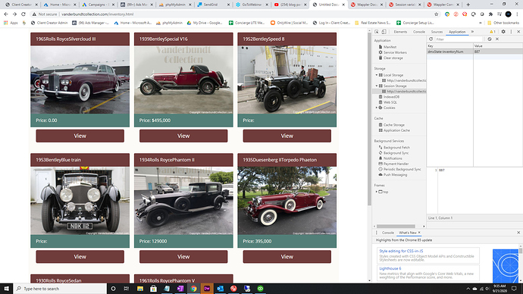Show more DevTools tabs with the chevron
Screen dimensions: 523x294
pos(472,32)
